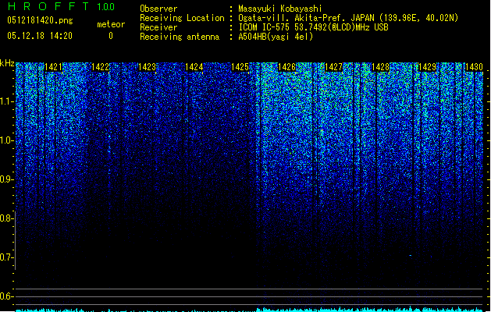The height and width of the screenshot is (312, 491).
Task: Click the 1430 time marker
Action: (474, 67)
